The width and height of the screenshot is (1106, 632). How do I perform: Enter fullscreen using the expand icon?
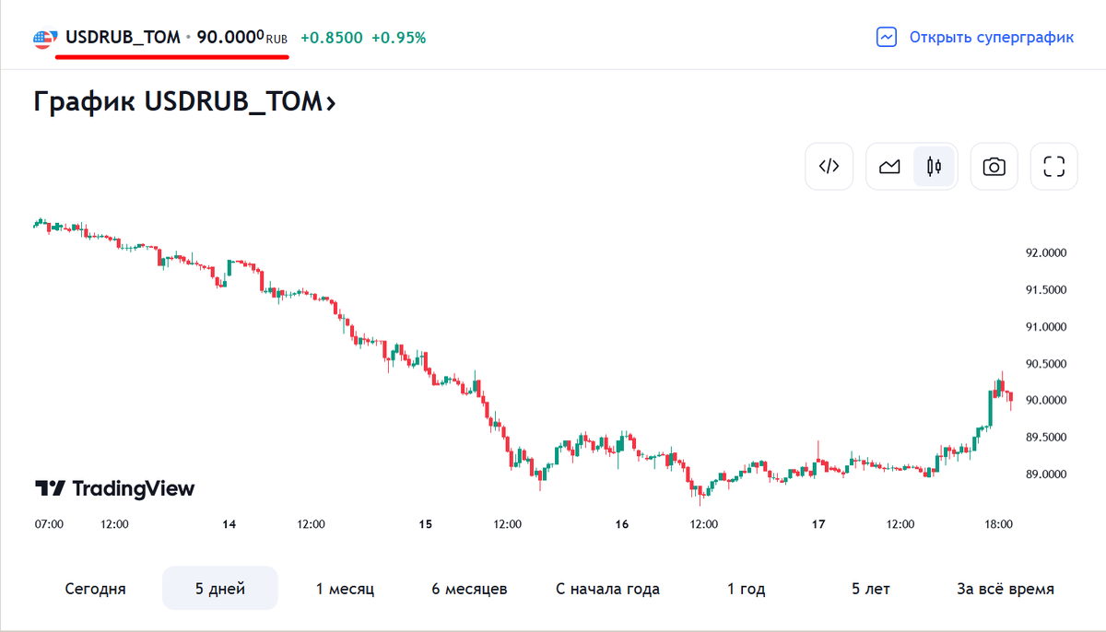click(1053, 166)
